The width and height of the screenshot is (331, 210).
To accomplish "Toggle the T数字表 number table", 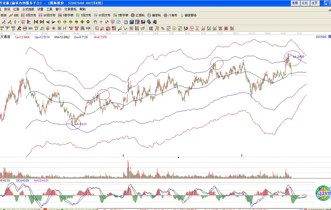I will tap(121, 15).
